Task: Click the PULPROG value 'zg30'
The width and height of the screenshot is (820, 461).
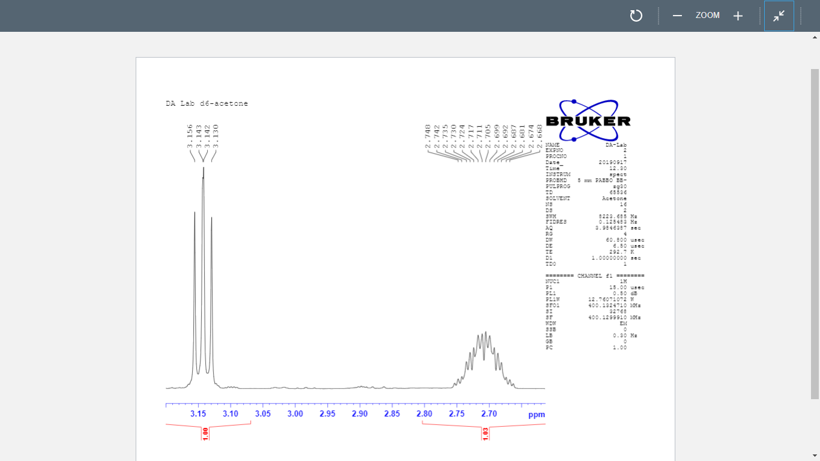Action: point(620,187)
